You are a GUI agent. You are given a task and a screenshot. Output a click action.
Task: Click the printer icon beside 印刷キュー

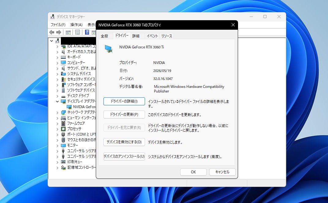63,162
